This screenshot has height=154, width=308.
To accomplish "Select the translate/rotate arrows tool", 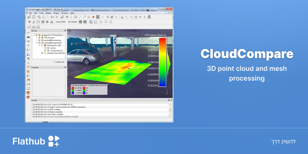I will (x=108, y=17).
